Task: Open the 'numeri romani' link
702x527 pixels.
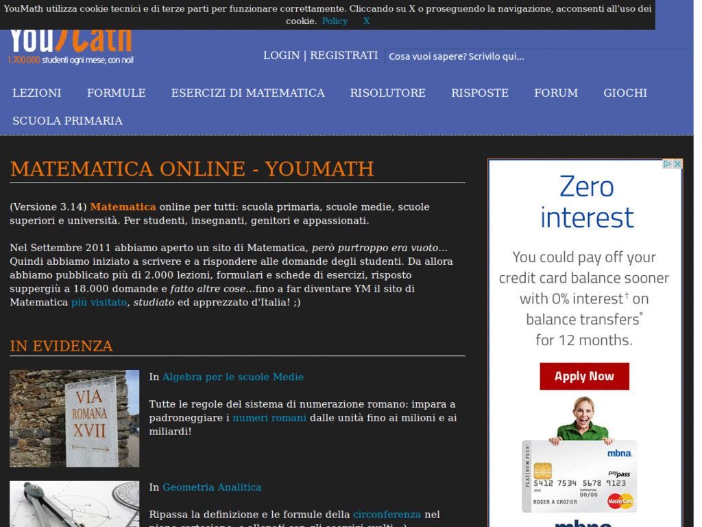Action: click(269, 418)
